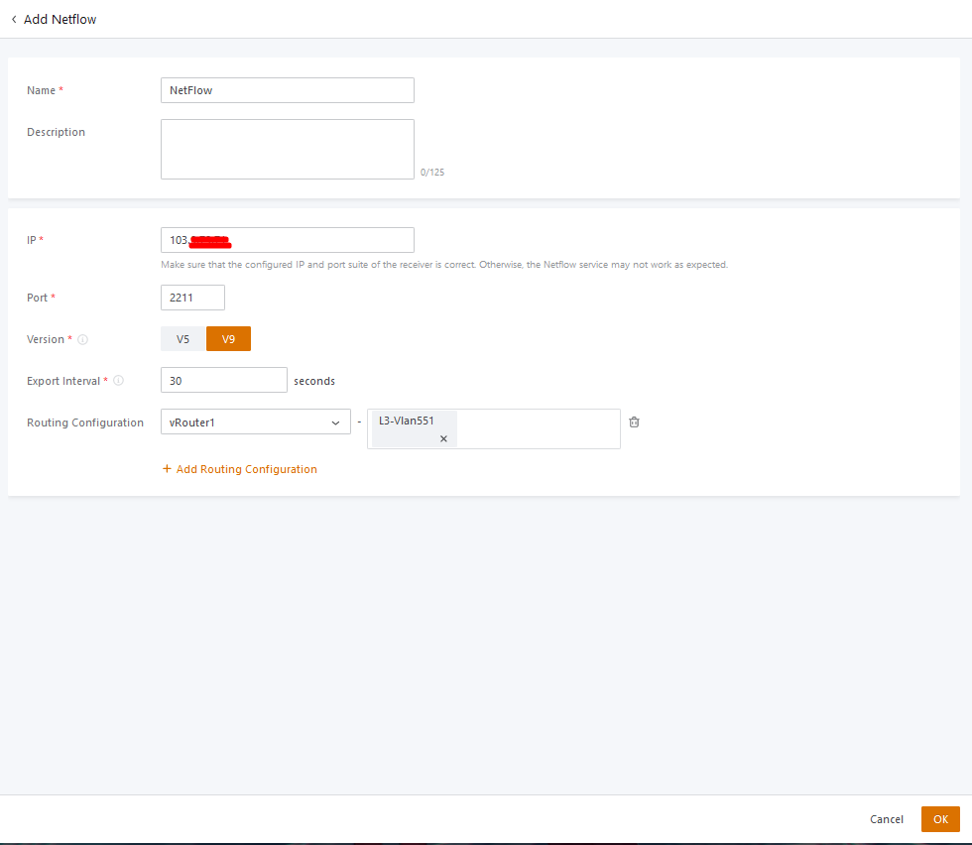The width and height of the screenshot is (972, 845).
Task: Delete the routing configuration with trash icon
Action: 635,422
